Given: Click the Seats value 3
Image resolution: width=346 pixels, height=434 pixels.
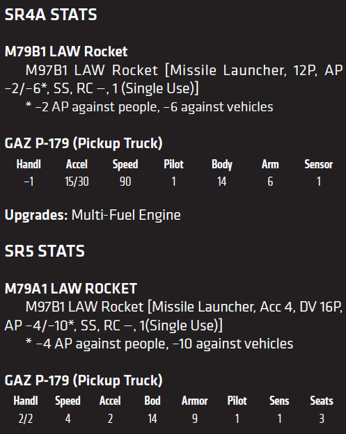Looking at the screenshot, I should click(322, 419).
